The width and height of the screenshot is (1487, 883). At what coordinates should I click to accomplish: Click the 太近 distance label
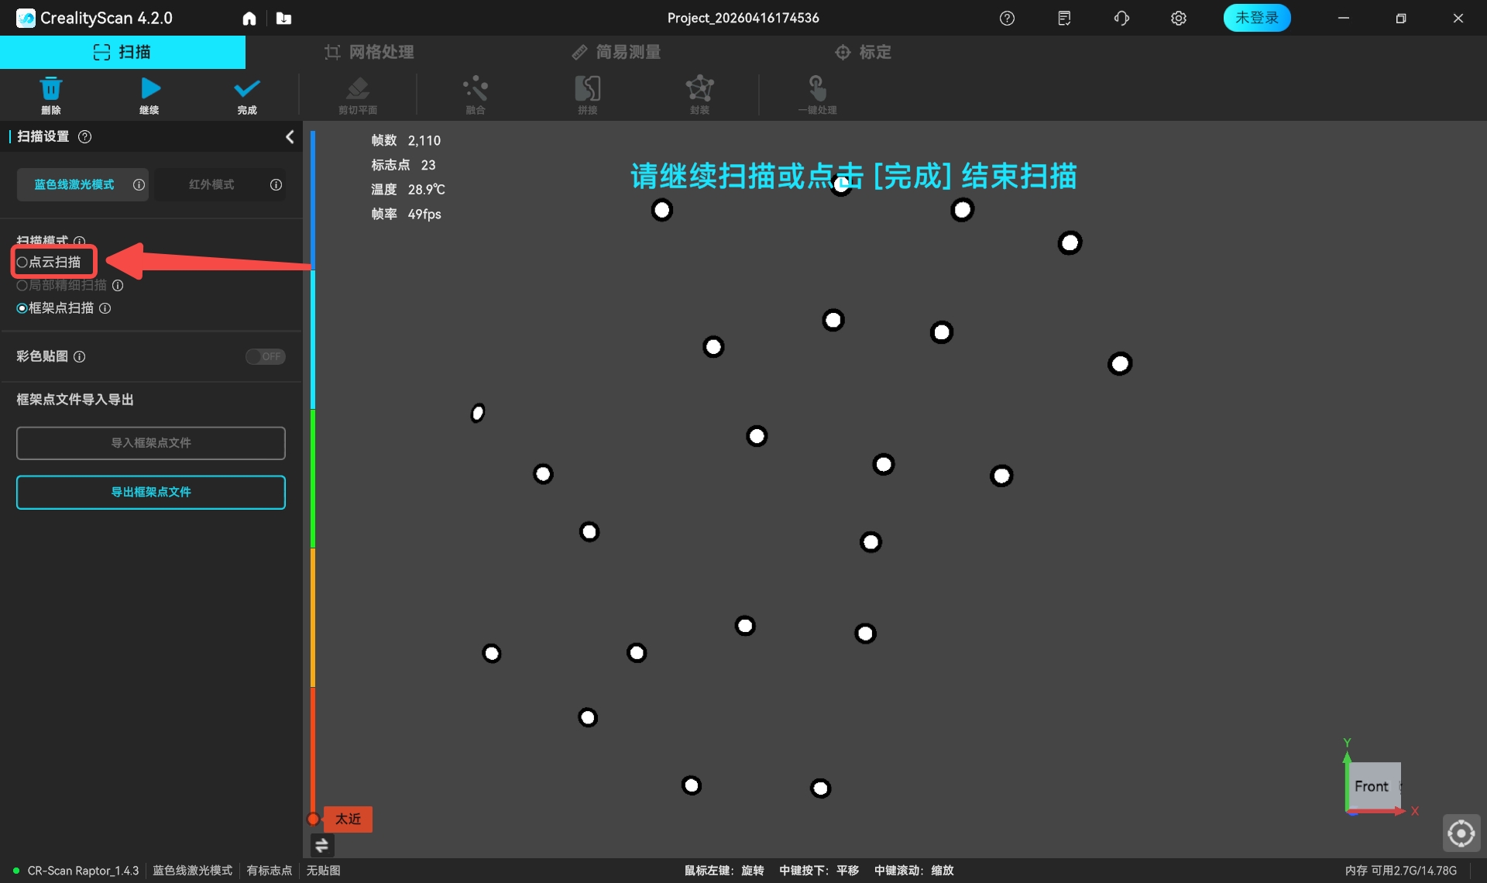pyautogui.click(x=348, y=819)
